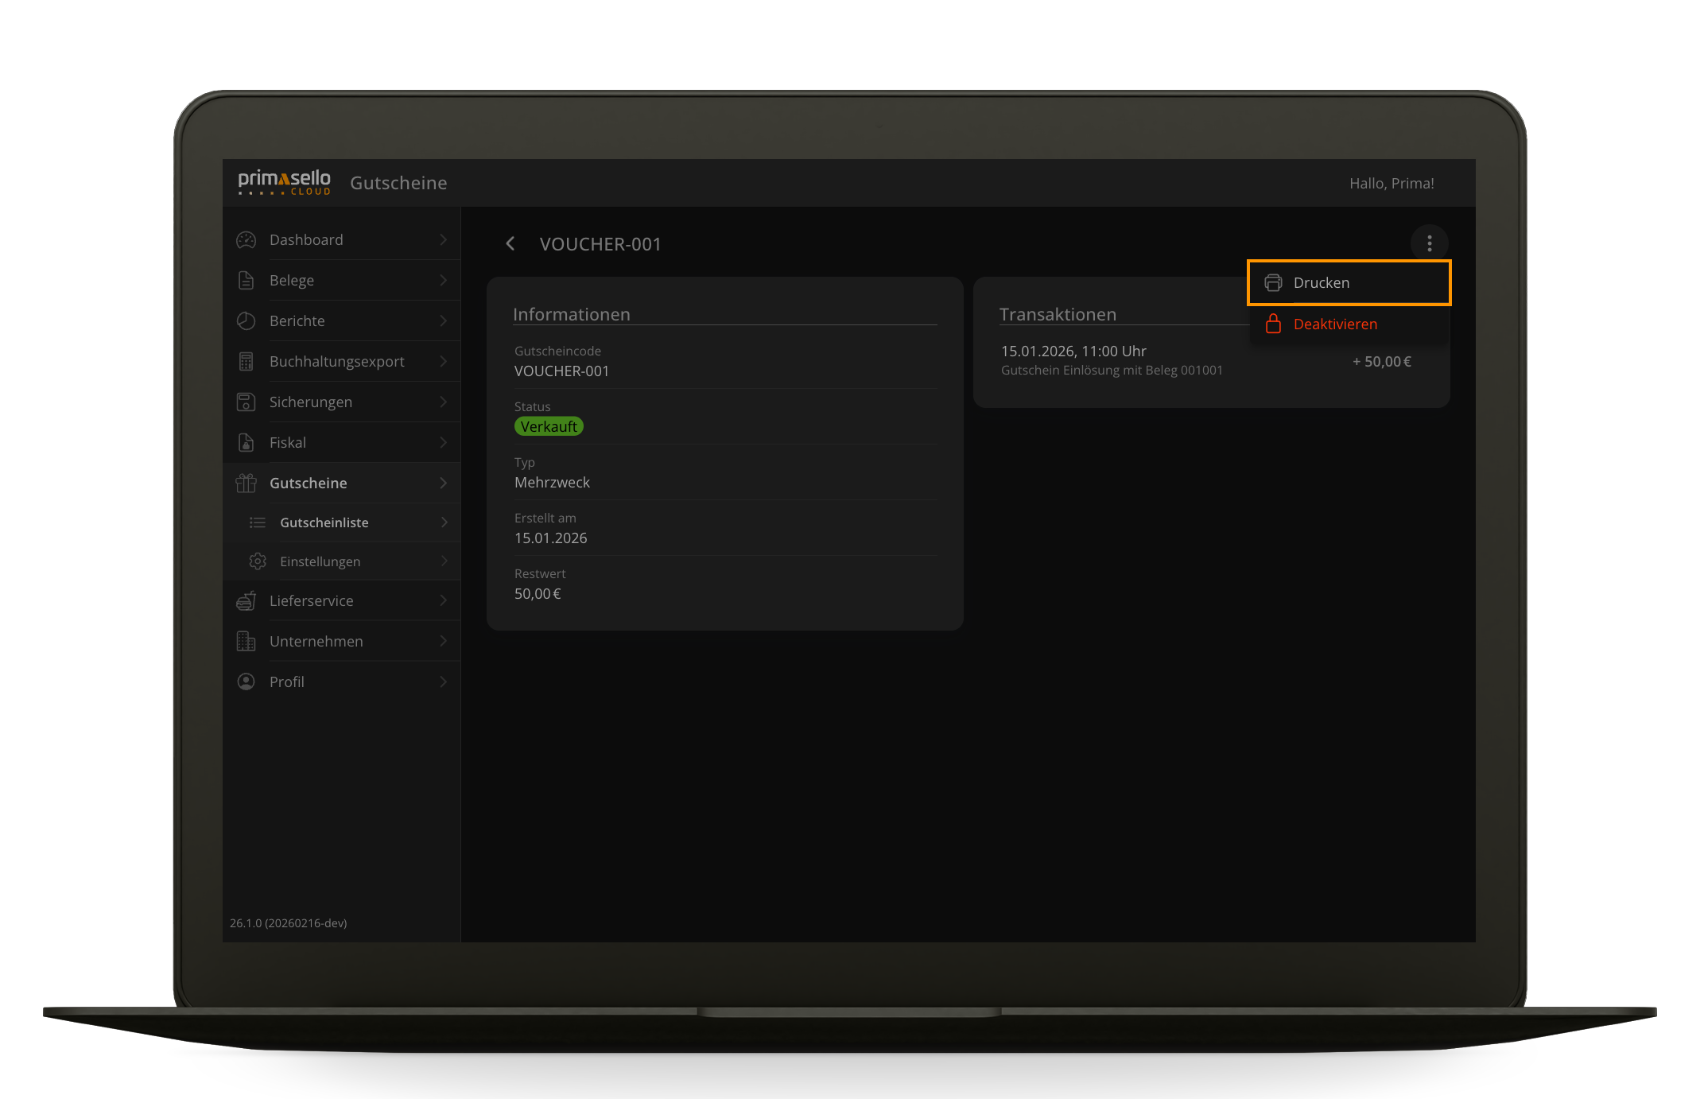
Task: Click the printer icon beside Drucken
Action: (x=1273, y=282)
